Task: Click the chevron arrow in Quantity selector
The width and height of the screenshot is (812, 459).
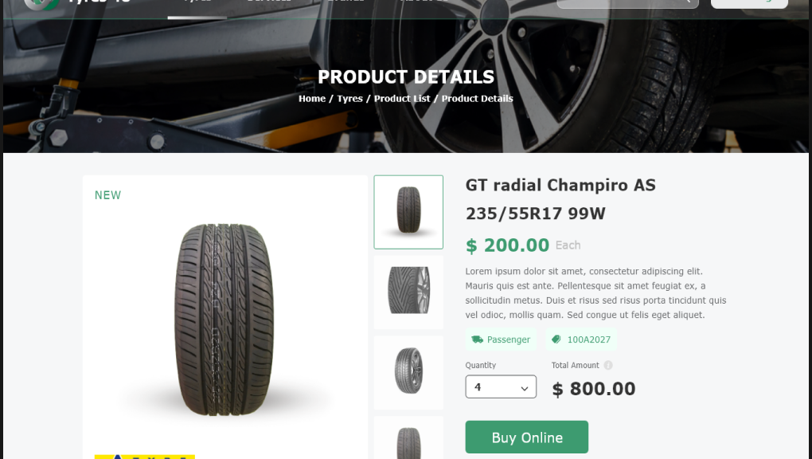Action: click(x=524, y=388)
